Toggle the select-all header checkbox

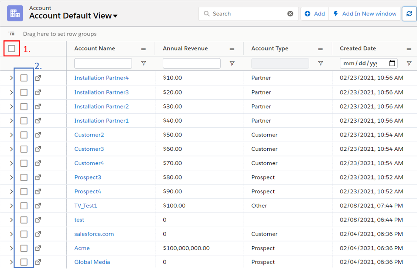(11, 49)
